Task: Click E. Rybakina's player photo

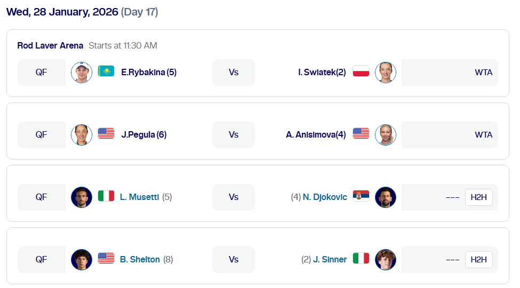Action: pos(82,73)
